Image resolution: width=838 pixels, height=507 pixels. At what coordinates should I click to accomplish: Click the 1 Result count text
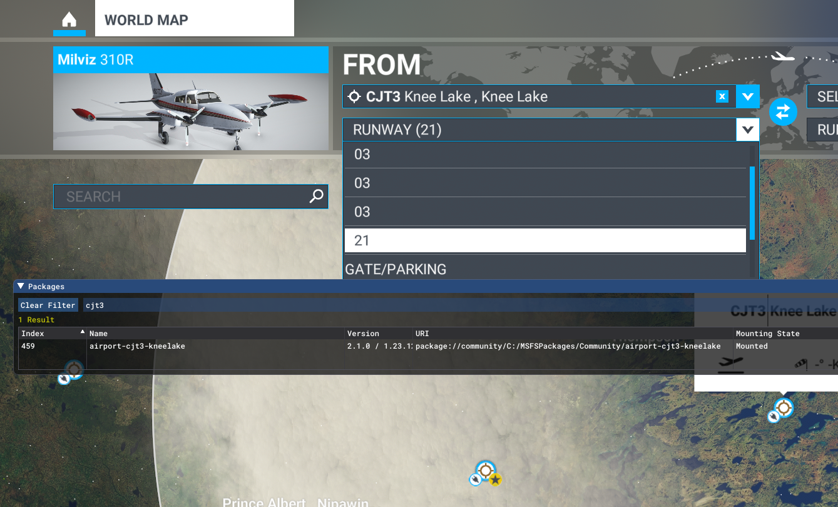[36, 320]
